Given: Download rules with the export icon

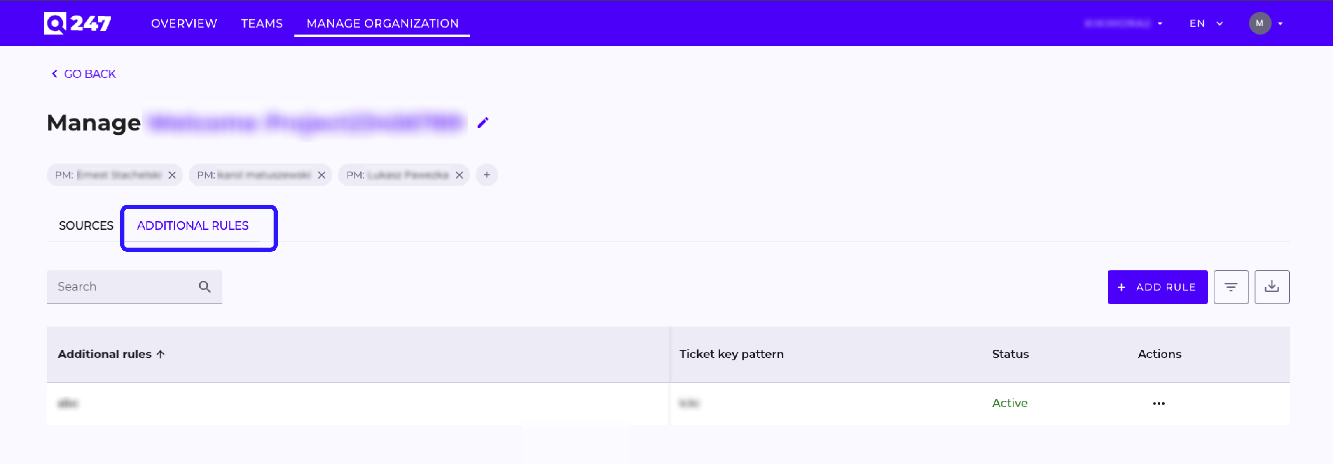Looking at the screenshot, I should (x=1272, y=287).
